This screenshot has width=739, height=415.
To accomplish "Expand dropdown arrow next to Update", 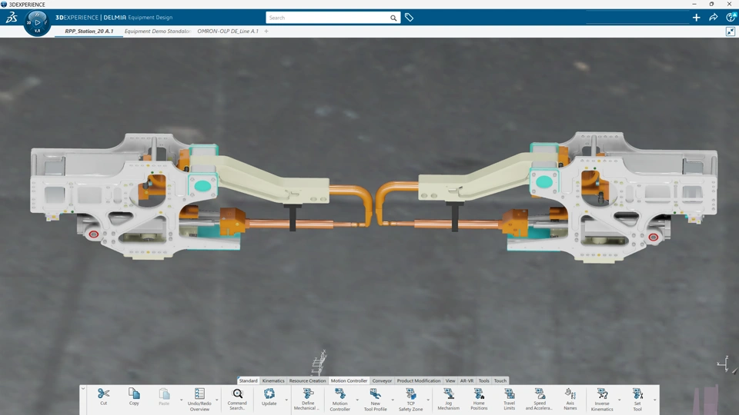I will pyautogui.click(x=286, y=400).
